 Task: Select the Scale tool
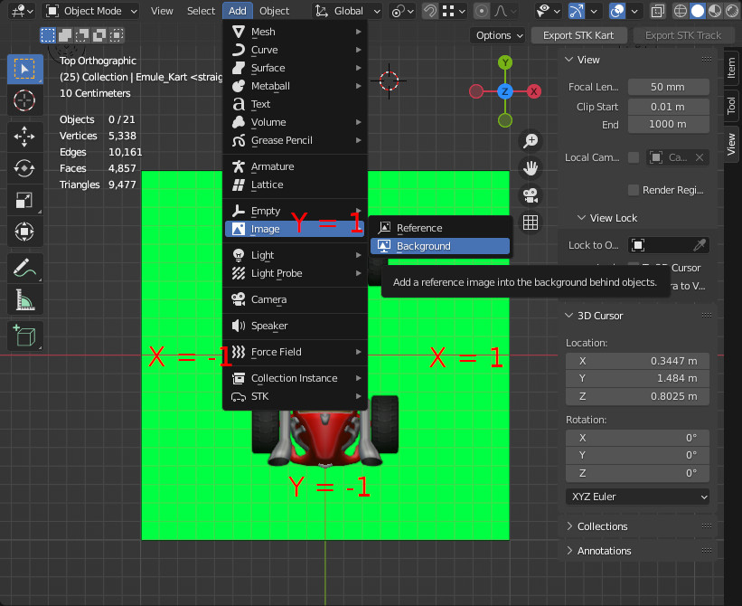pos(24,200)
